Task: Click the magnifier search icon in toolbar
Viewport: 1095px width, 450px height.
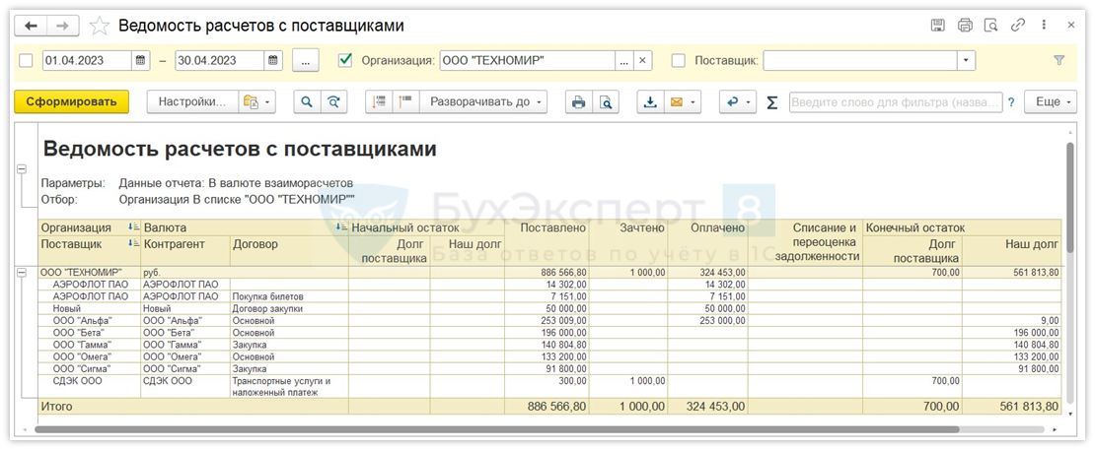Action: tap(307, 101)
